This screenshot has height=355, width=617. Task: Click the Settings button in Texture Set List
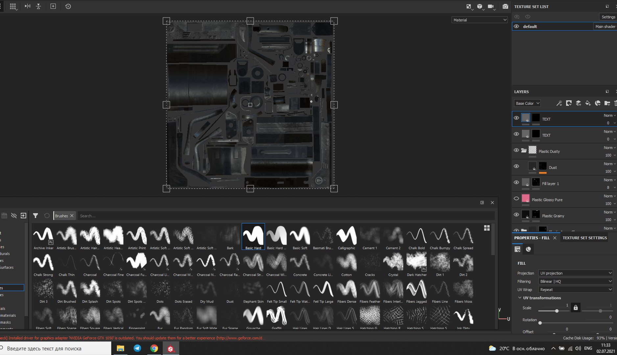point(608,17)
